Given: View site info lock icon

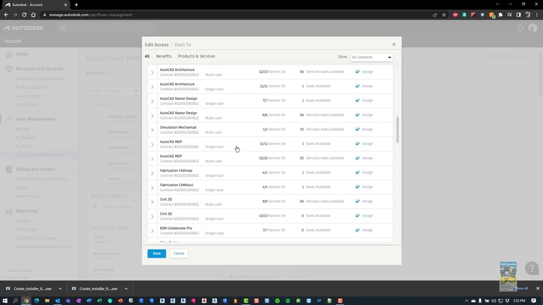Looking at the screenshot, I should 45,14.
